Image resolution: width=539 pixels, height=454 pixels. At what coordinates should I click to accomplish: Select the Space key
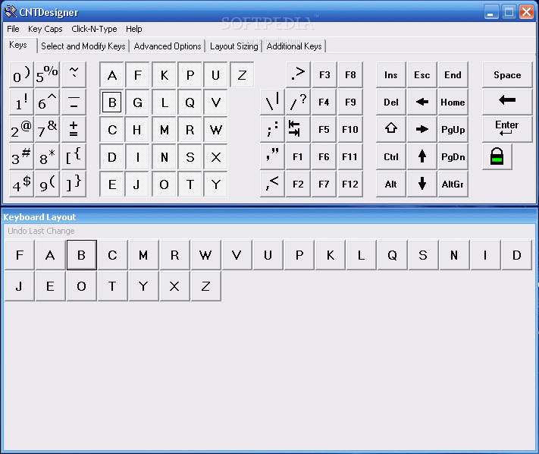(507, 74)
